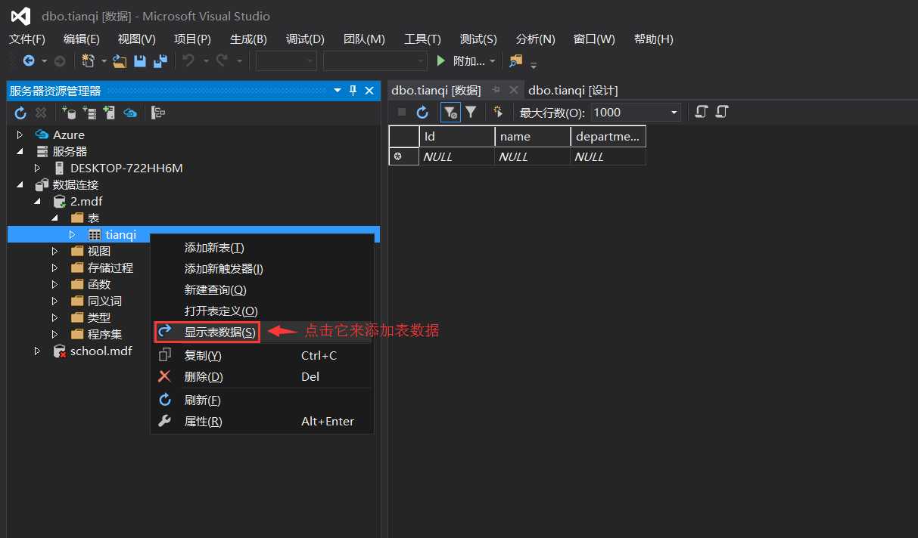Click the second script icon after row count

tap(721, 112)
